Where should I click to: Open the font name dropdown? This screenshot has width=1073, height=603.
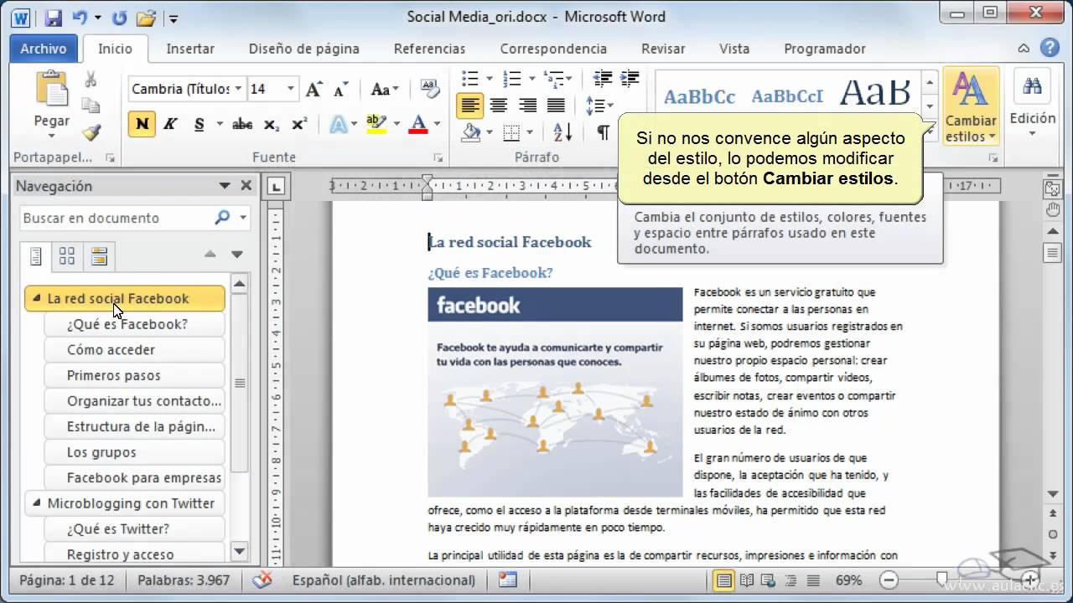[x=239, y=89]
